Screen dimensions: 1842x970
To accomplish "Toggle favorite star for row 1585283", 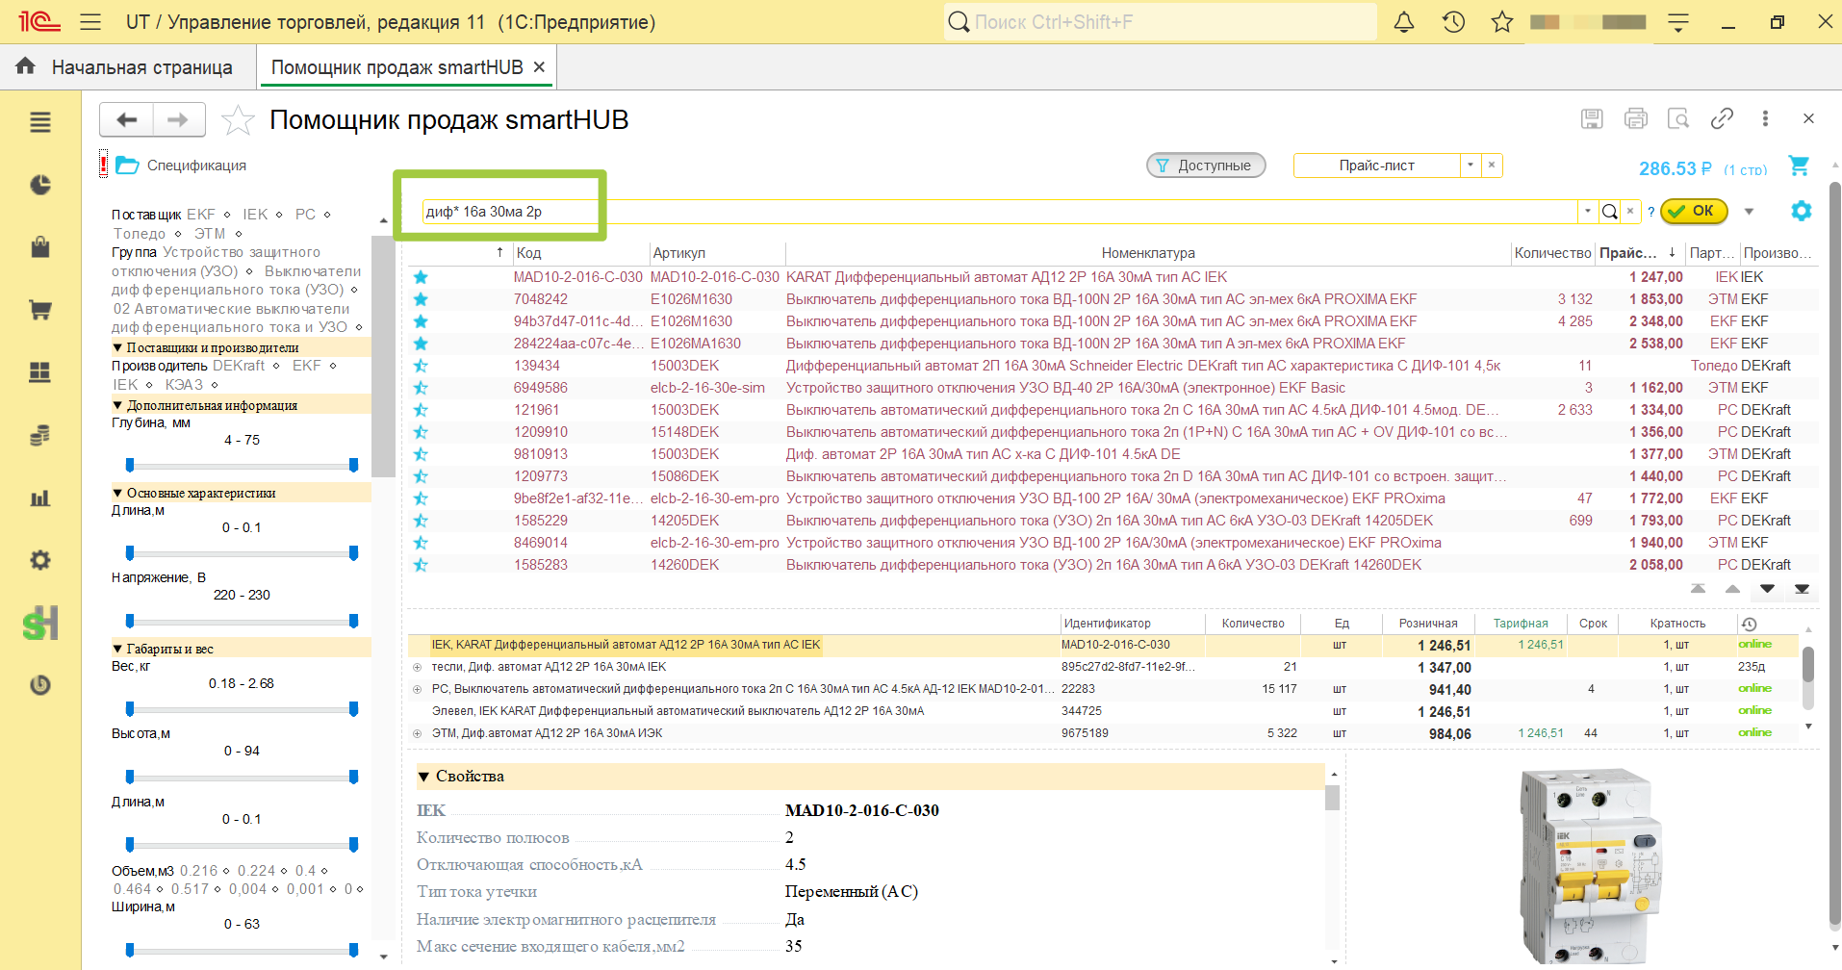I will (421, 565).
